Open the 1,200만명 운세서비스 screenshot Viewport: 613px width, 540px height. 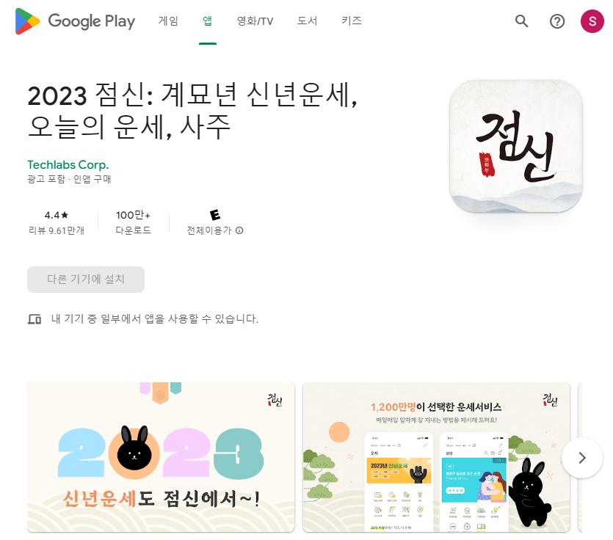pyautogui.click(x=436, y=457)
